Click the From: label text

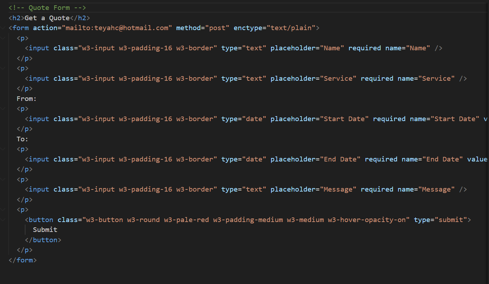pos(26,98)
